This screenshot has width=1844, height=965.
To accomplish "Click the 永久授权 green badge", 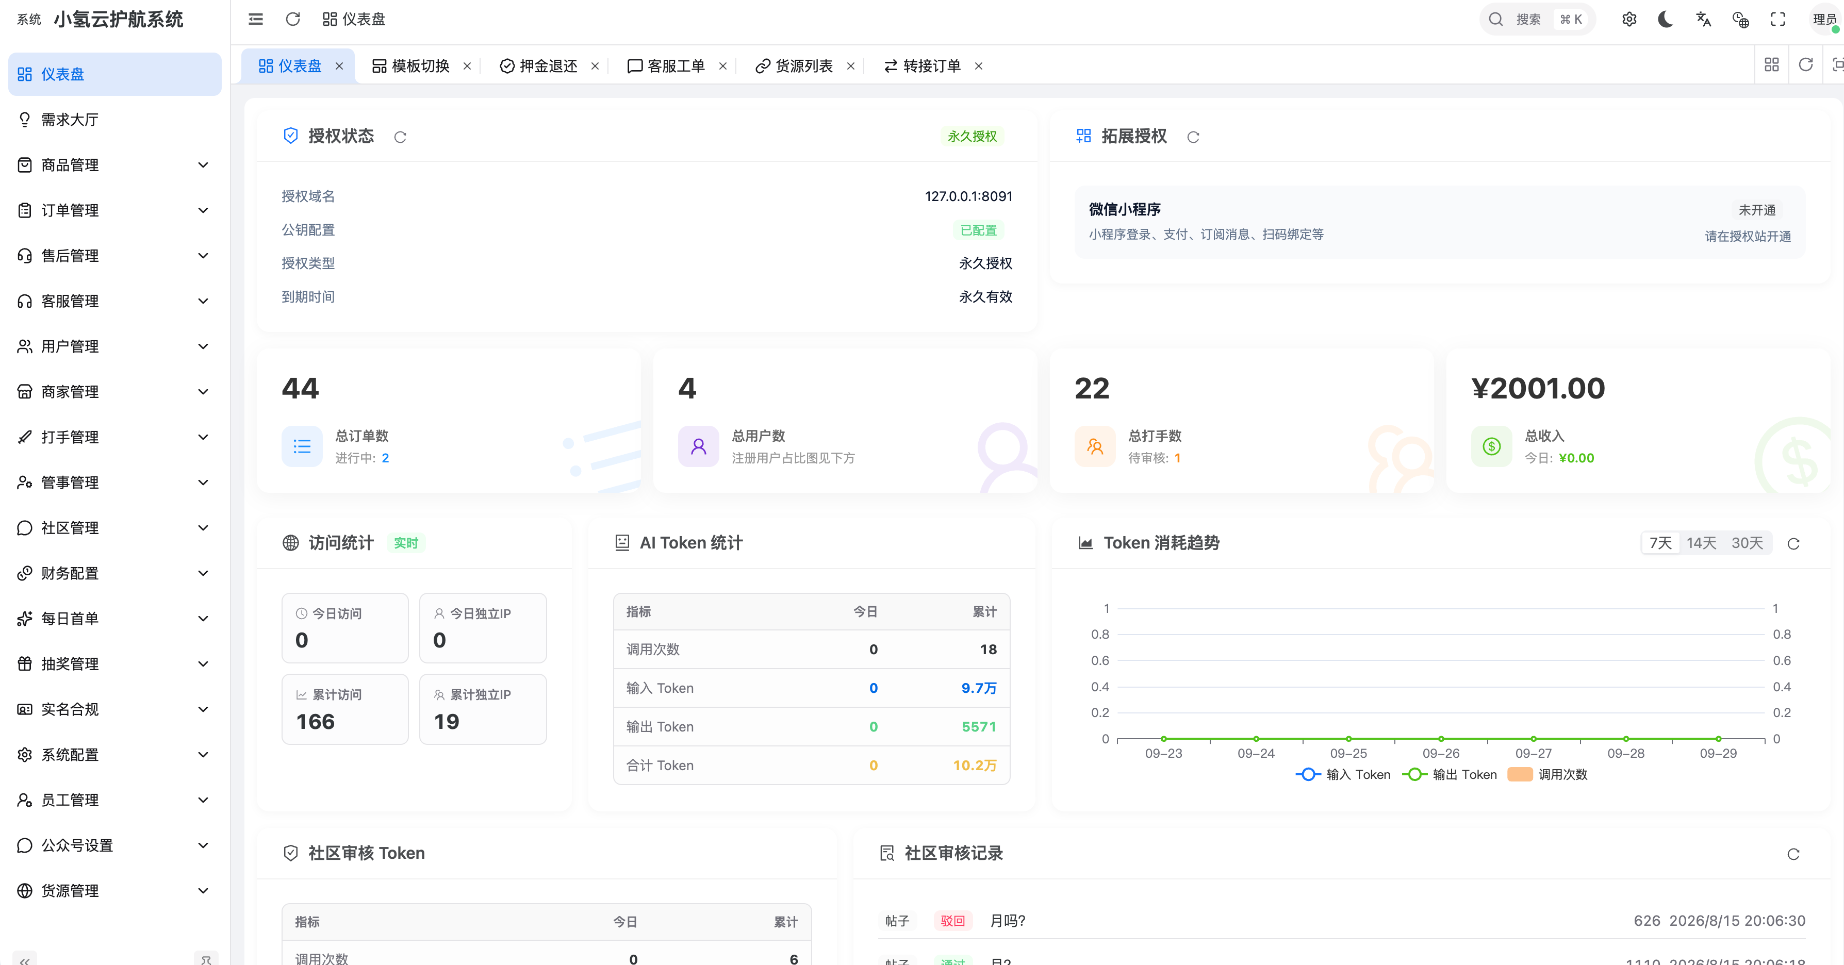I will coord(972,137).
